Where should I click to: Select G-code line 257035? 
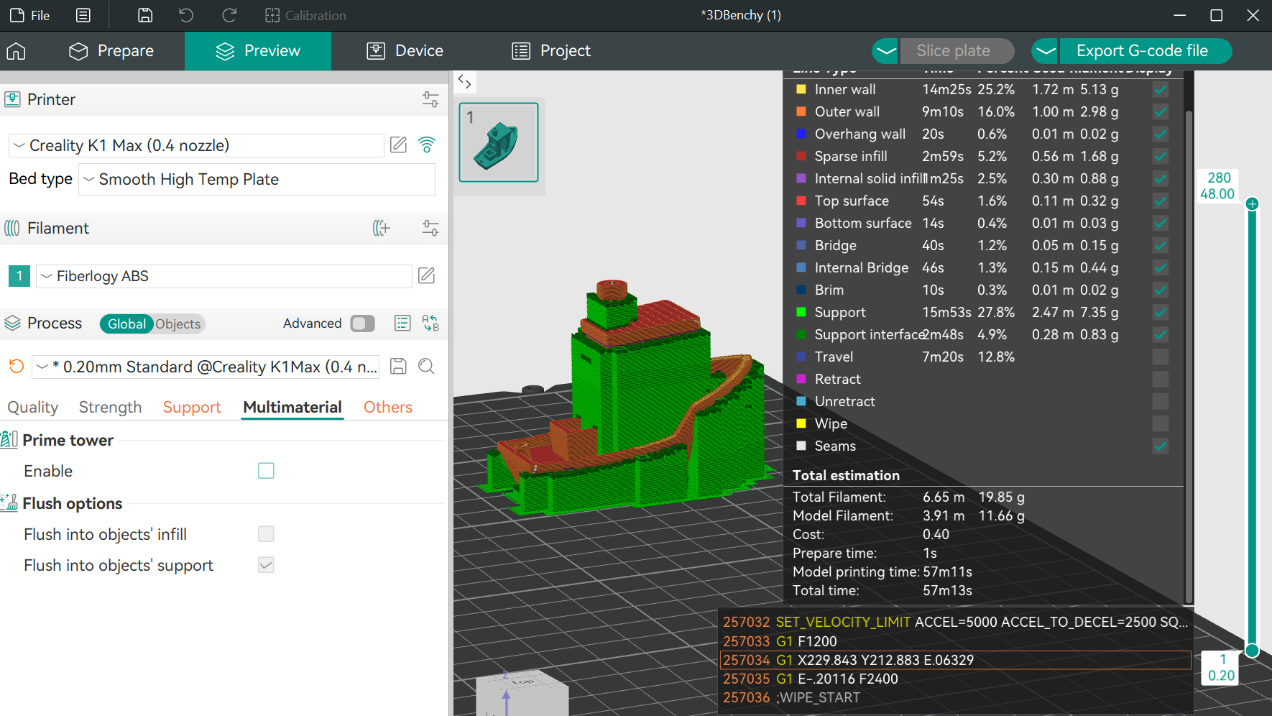956,679
